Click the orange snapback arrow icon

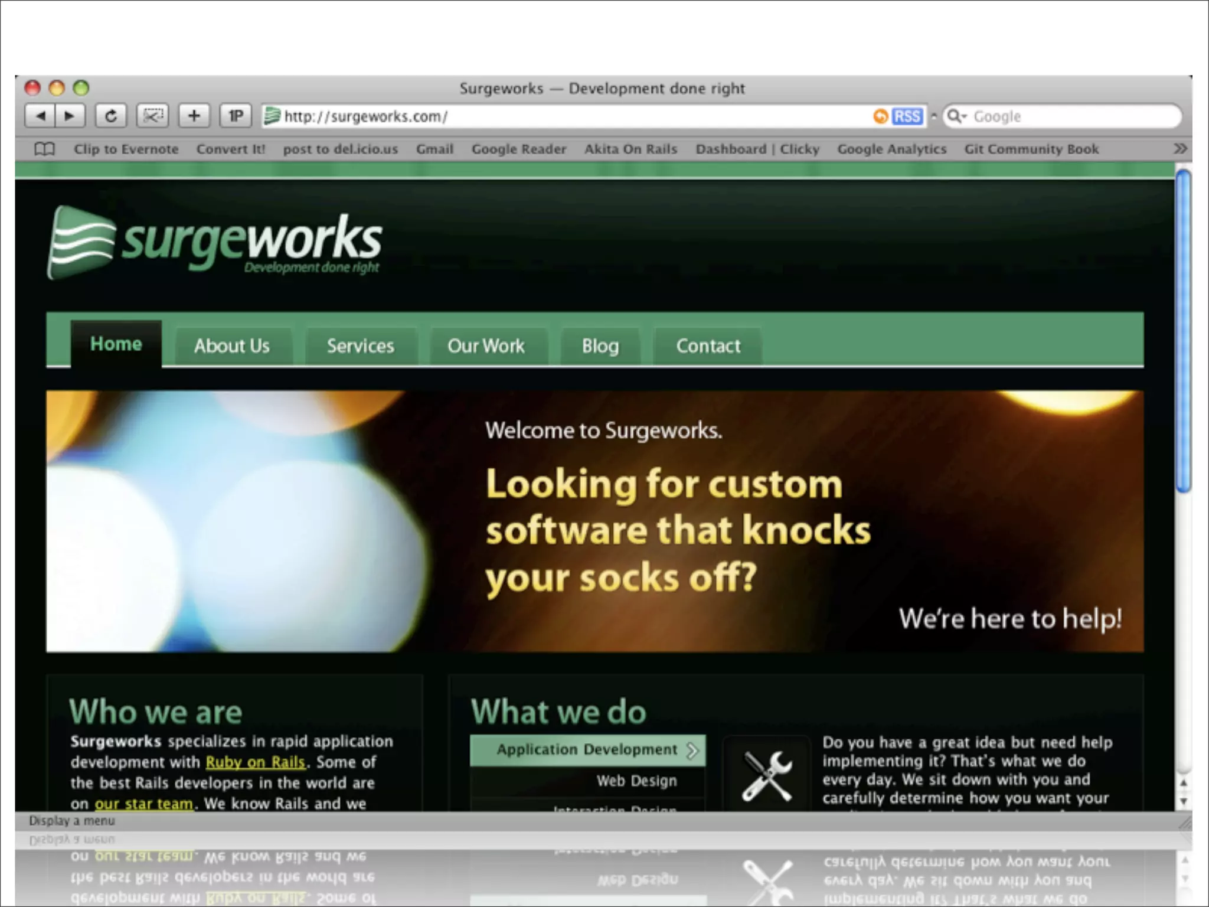pos(880,116)
